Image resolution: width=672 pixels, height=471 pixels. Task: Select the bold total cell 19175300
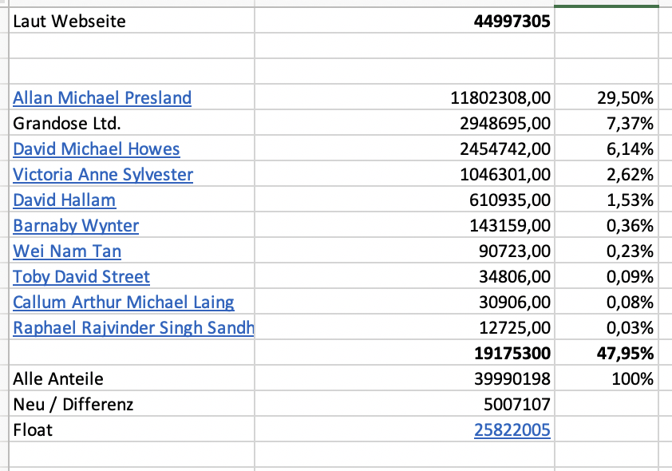(512, 354)
